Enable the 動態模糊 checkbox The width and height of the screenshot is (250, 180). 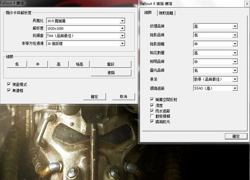click(152, 116)
